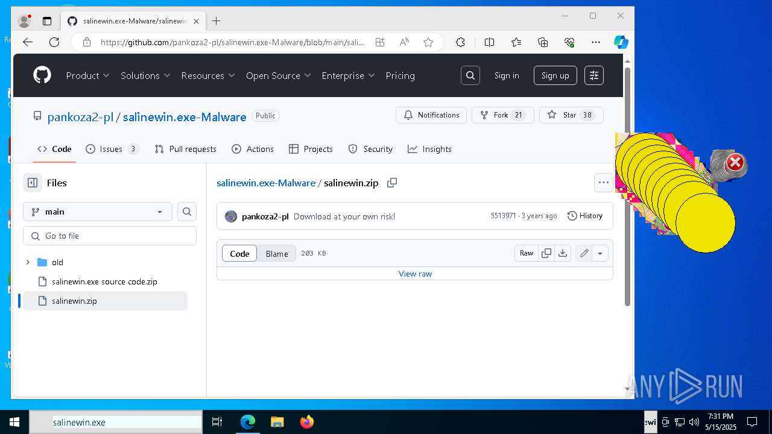Open the Edge profile avatar
The width and height of the screenshot is (772, 434).
click(x=25, y=21)
